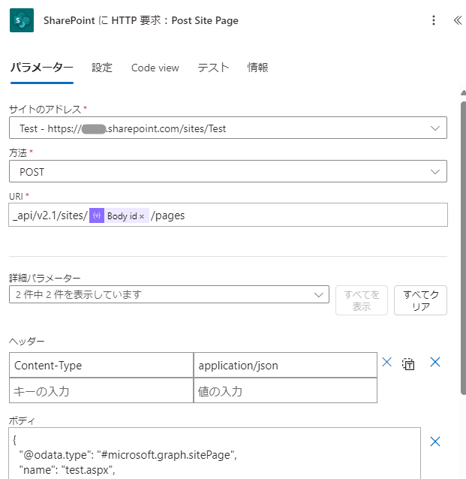This screenshot has width=466, height=479.
Task: Delete the Content-Type header row
Action: 386,363
